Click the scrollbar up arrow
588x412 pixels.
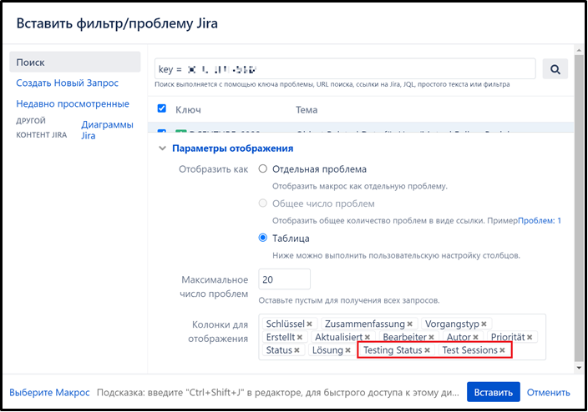(579, 50)
